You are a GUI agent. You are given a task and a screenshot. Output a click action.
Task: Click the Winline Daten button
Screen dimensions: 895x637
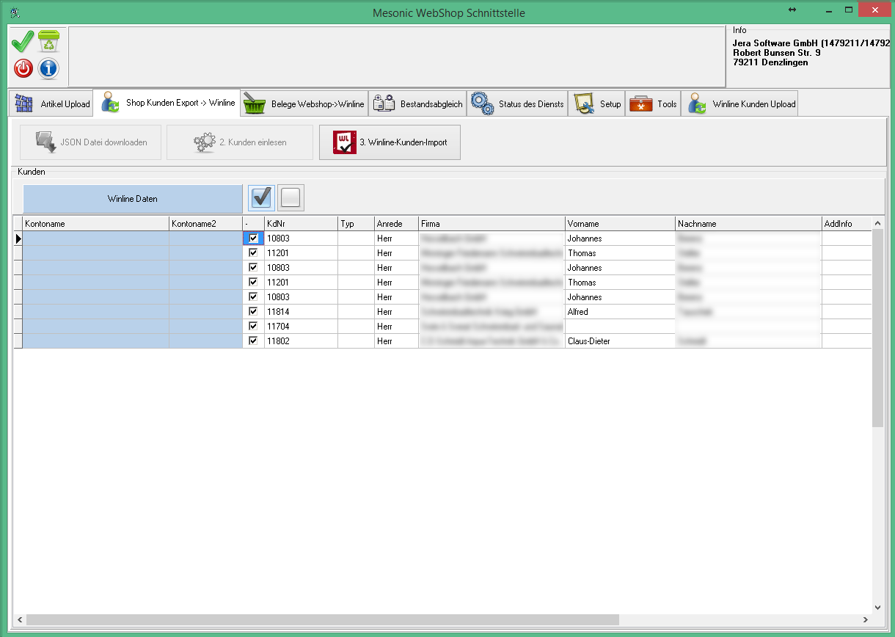133,198
